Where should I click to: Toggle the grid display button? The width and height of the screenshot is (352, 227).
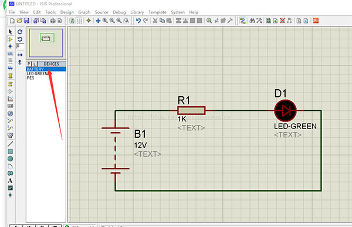click(x=79, y=21)
